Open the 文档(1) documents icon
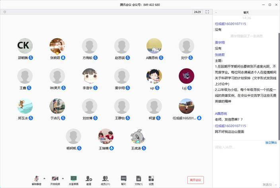The height and width of the screenshot is (188, 280). (138, 179)
